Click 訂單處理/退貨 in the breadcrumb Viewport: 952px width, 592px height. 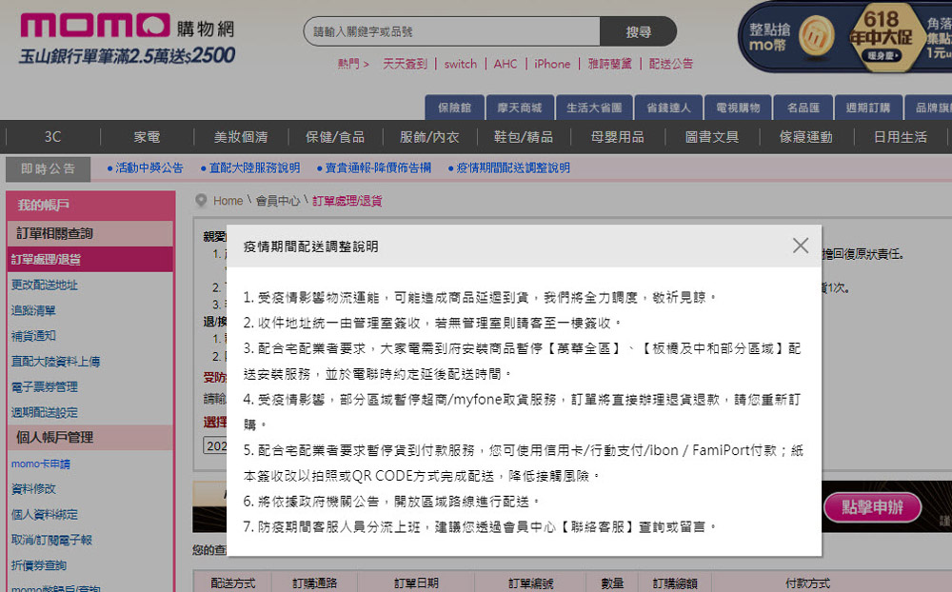tap(347, 201)
